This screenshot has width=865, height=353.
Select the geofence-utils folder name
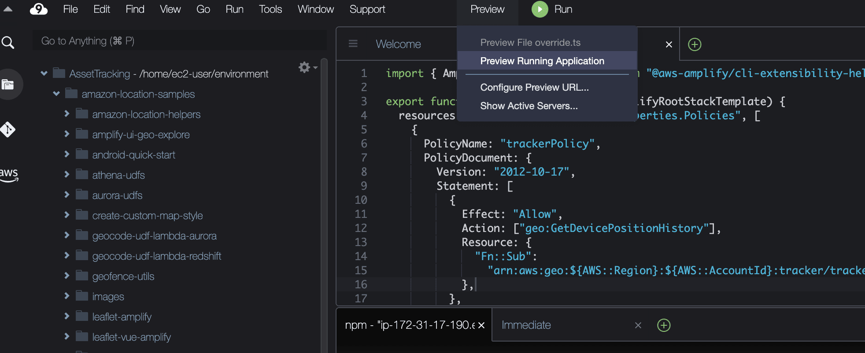(123, 276)
